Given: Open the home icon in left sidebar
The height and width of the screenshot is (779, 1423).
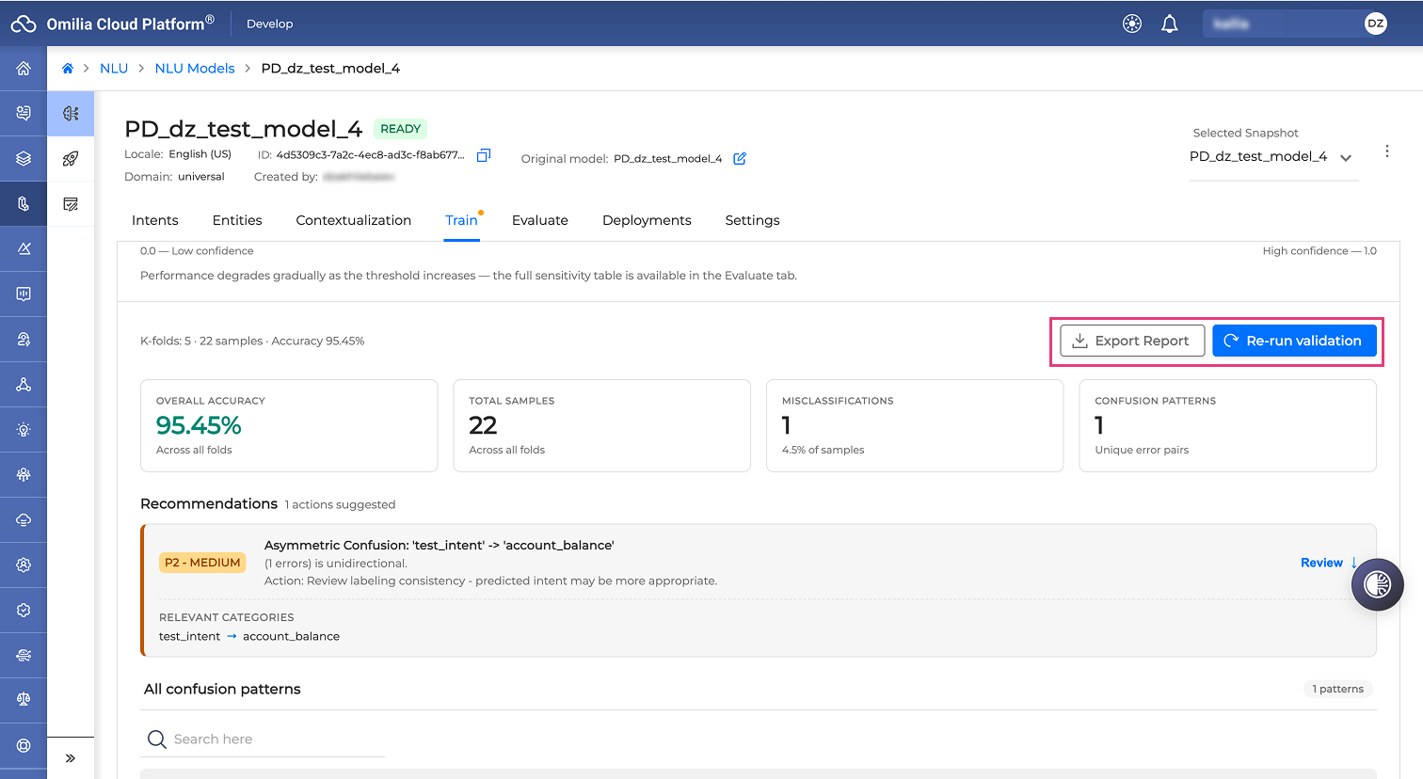Looking at the screenshot, I should coord(24,69).
